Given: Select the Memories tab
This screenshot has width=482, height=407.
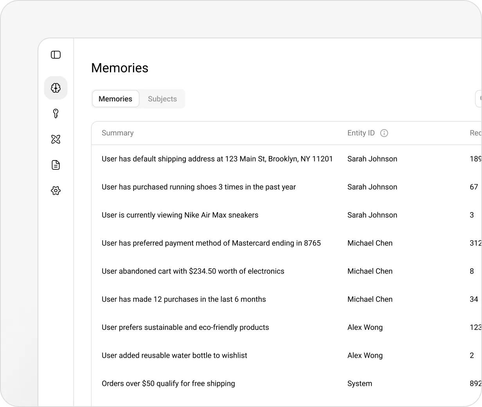Looking at the screenshot, I should (115, 99).
